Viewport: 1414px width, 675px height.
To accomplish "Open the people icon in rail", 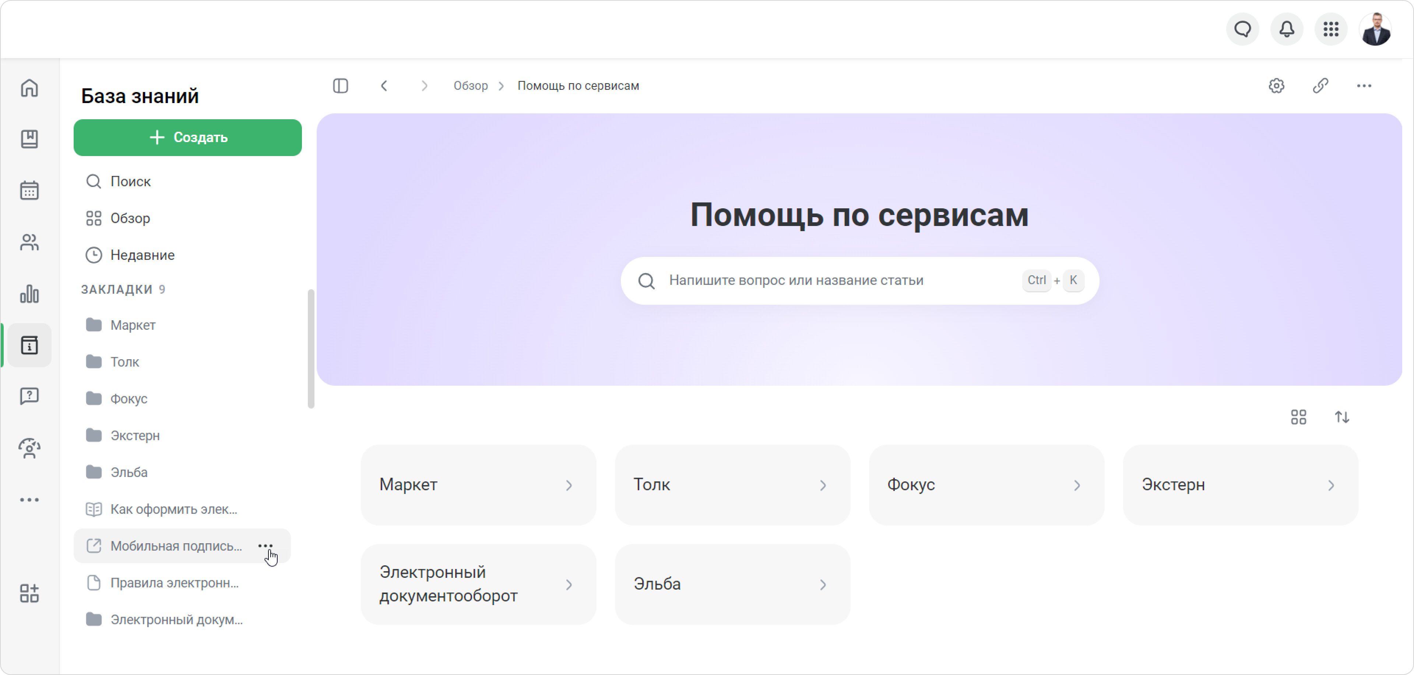I will [x=29, y=242].
